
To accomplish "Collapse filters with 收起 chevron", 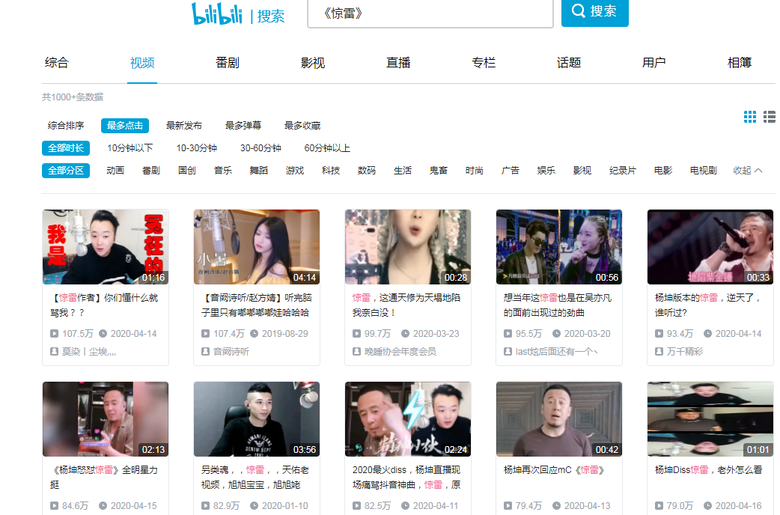I will 747,170.
